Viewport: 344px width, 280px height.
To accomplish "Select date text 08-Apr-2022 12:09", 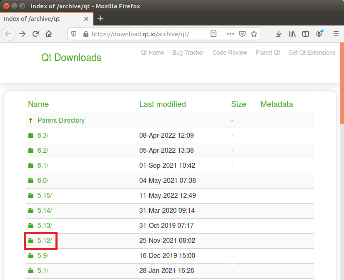I will 166,135.
